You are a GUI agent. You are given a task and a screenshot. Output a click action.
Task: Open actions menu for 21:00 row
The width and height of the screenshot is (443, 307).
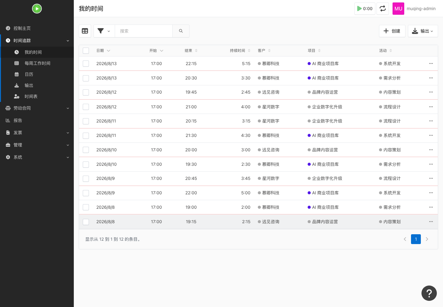tap(431, 107)
